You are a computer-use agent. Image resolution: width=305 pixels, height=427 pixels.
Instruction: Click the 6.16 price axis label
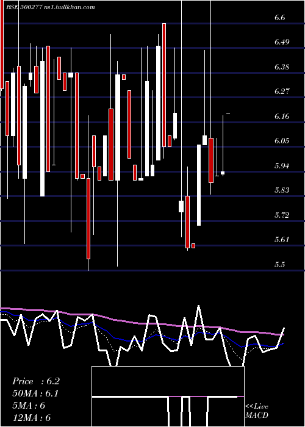(x=282, y=117)
